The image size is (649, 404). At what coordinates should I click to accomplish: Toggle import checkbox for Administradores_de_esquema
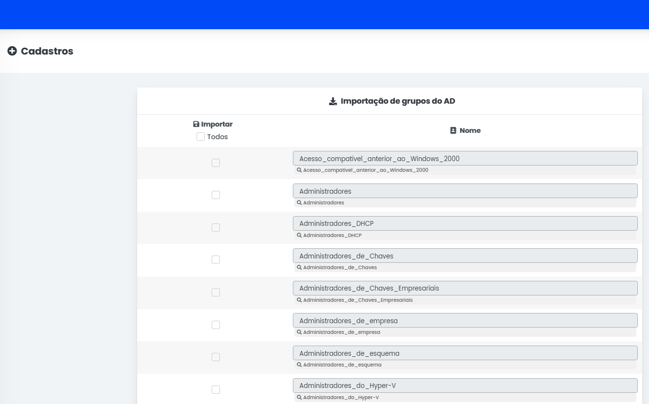[216, 357]
